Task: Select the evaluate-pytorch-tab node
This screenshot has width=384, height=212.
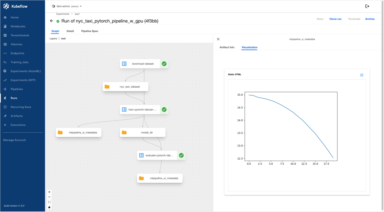Action: (x=161, y=155)
